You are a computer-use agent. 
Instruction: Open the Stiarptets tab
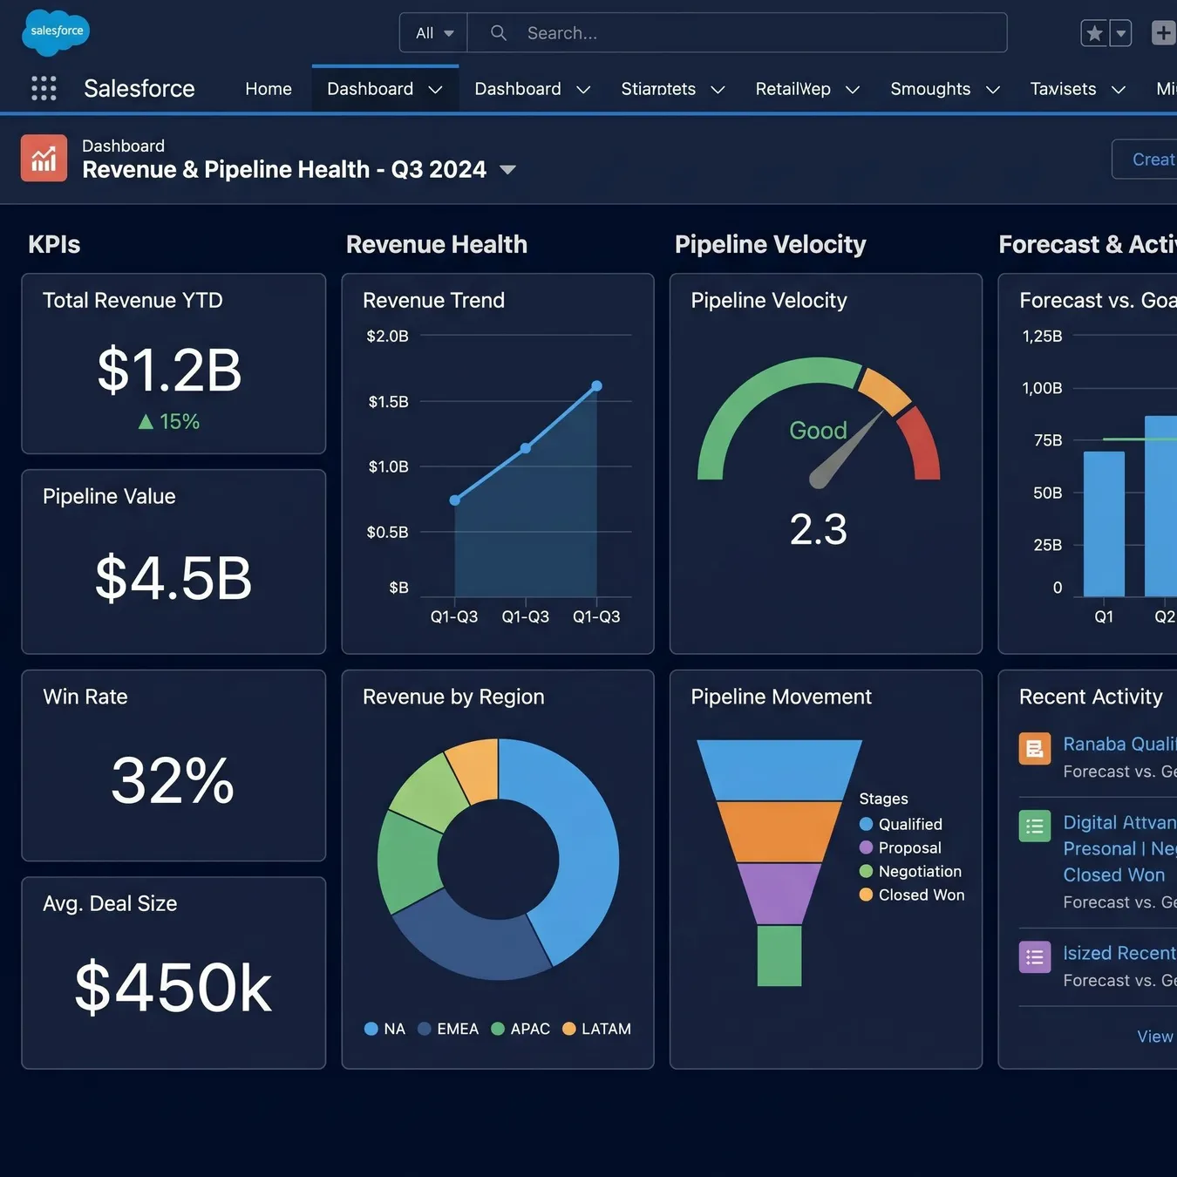(658, 89)
